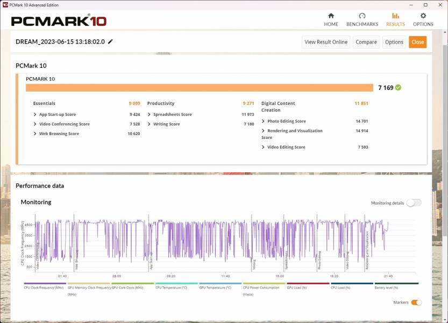Select Battery level legend swatch
Viewport: 448px width, 323px height.
pos(396,284)
